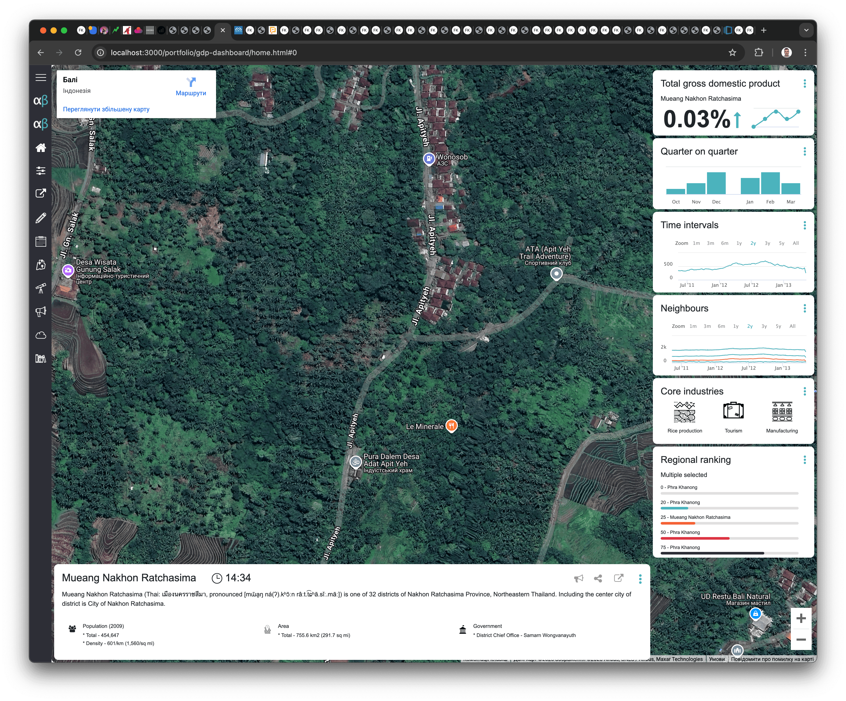Open Neighbours card options menu
846x701 pixels.
[x=805, y=308]
